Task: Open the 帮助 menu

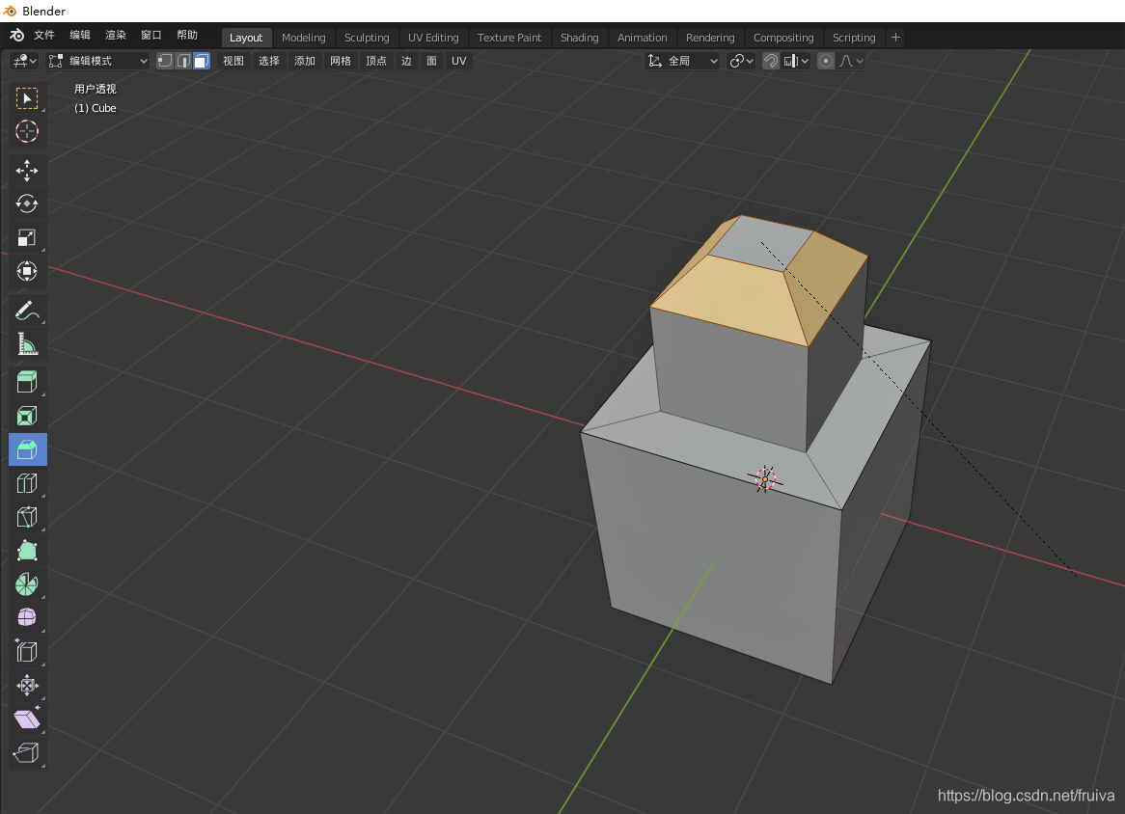Action: coord(187,35)
